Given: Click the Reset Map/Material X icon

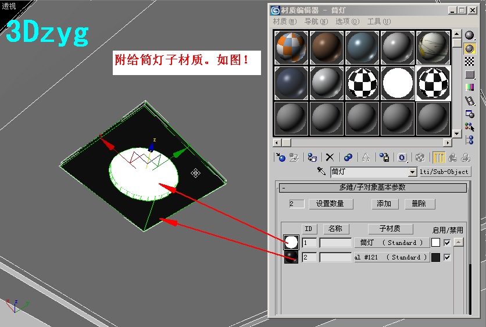Looking at the screenshot, I should pos(330,157).
